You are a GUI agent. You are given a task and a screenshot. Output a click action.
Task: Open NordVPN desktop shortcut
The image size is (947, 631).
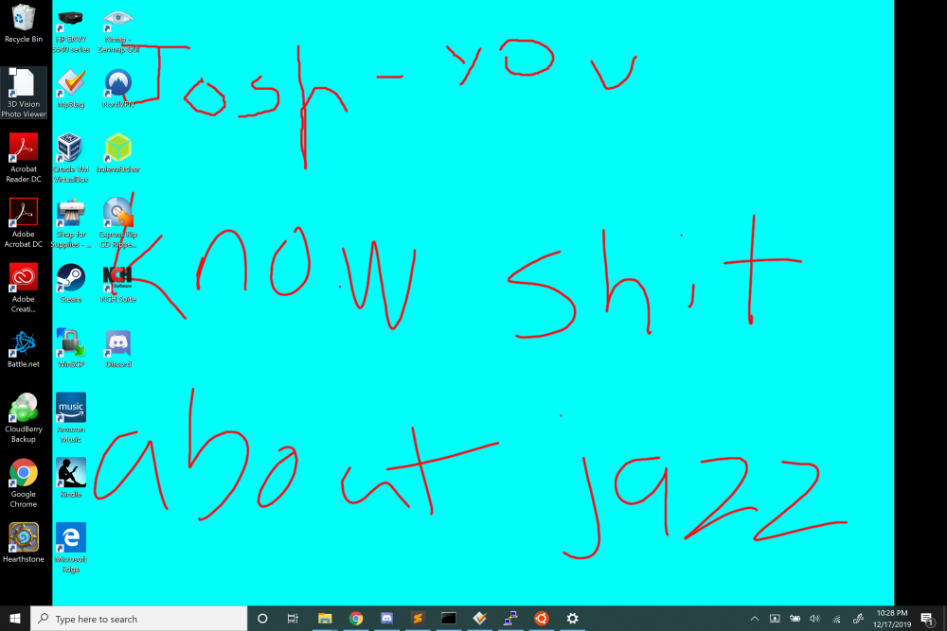118,88
